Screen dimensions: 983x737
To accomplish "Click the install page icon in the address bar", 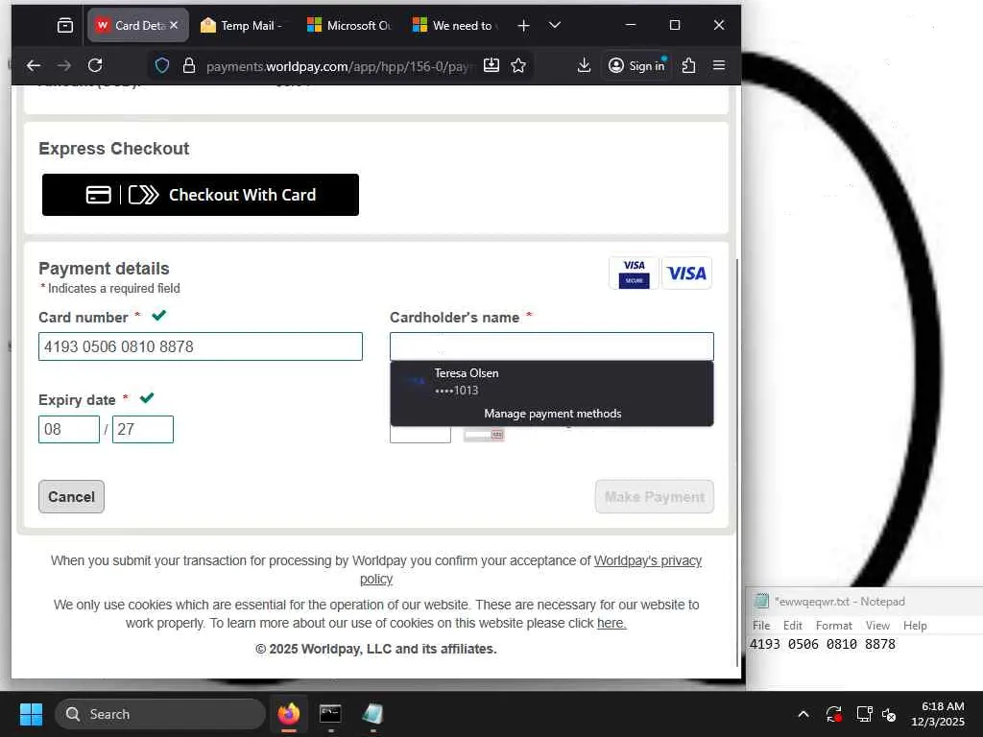I will click(x=491, y=65).
